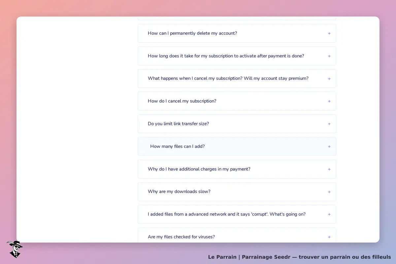Expand the subscription activation time question

[x=237, y=56]
